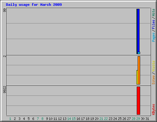
Task: Click day "12" on the x-axis
Action: pyautogui.click(x=60, y=119)
